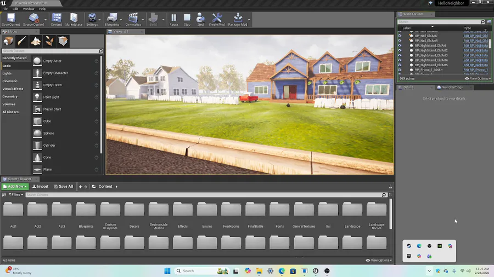The width and height of the screenshot is (494, 277).
Task: Click the Empty Character actor icon
Action: click(x=37, y=73)
